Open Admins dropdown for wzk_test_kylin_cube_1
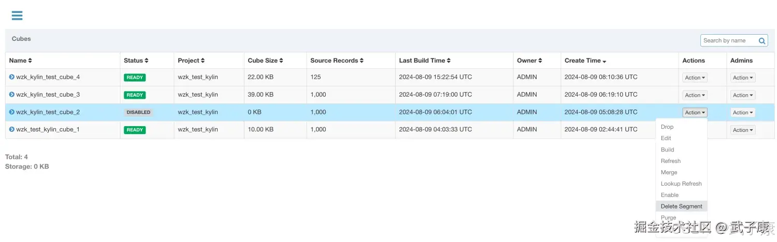This screenshot has height=242, width=777. coord(743,130)
